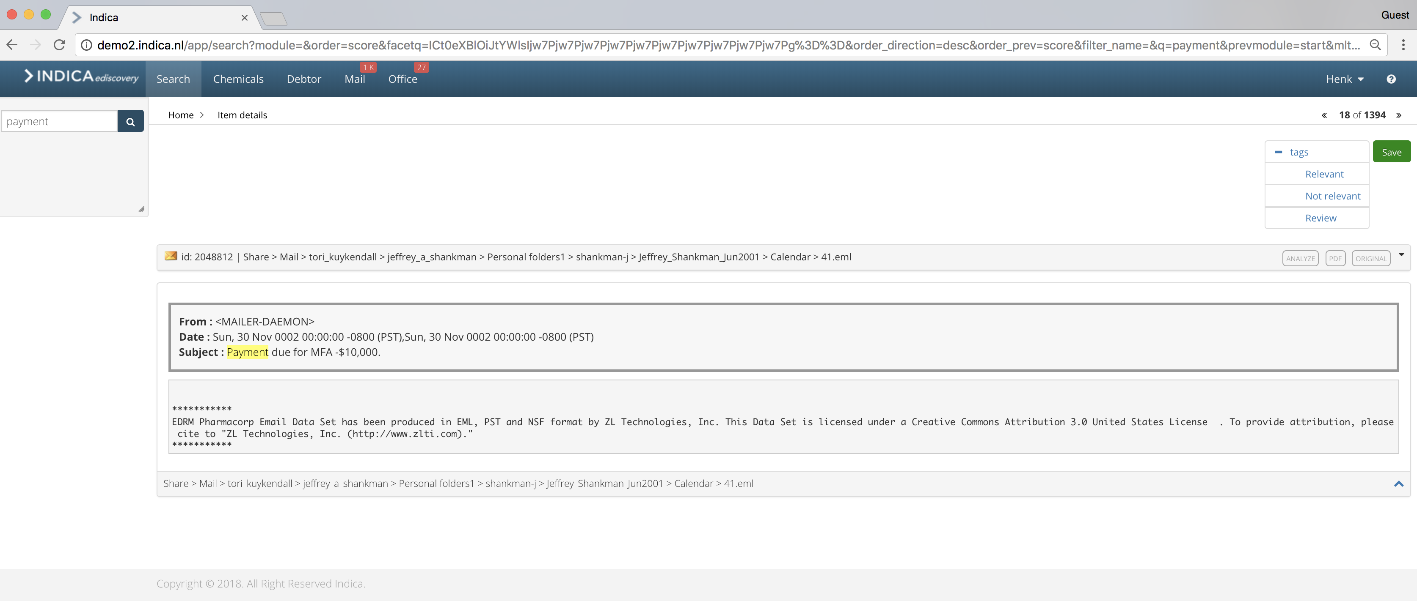Click browser back arrow
Image resolution: width=1417 pixels, height=601 pixels.
[x=12, y=45]
